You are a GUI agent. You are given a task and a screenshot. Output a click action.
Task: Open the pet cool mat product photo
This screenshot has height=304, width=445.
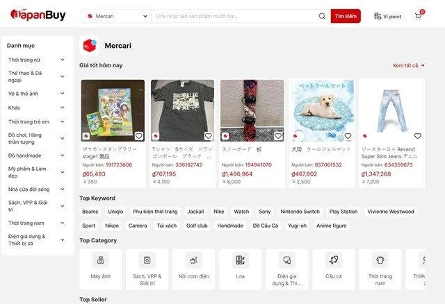pos(322,110)
